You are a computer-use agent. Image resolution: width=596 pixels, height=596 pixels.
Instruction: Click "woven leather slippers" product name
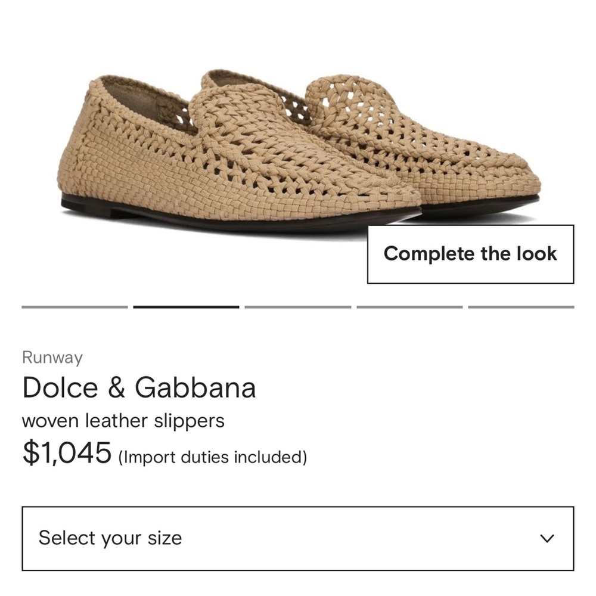(x=123, y=420)
